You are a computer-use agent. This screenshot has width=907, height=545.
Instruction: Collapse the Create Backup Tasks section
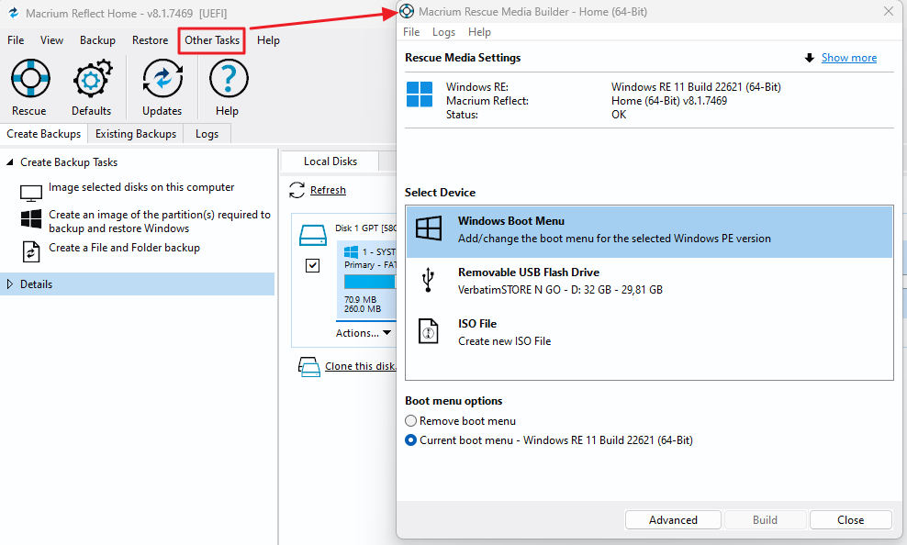(x=10, y=162)
